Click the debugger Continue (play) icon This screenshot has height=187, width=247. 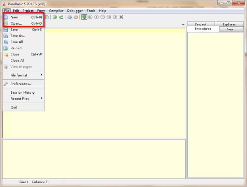[96, 17]
